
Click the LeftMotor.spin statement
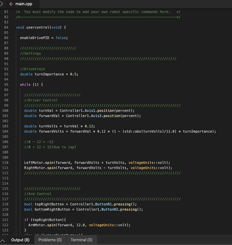coord(97,163)
